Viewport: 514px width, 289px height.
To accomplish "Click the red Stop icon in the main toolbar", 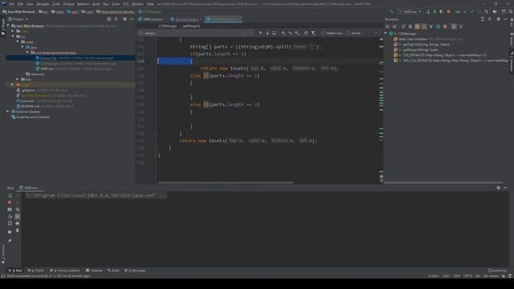I will coord(448,11).
